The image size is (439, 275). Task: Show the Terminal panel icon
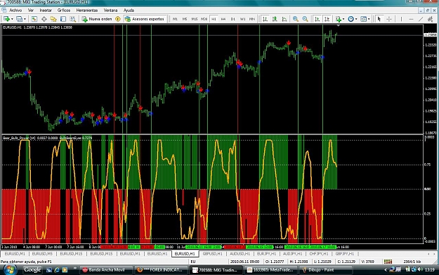tap(63, 19)
